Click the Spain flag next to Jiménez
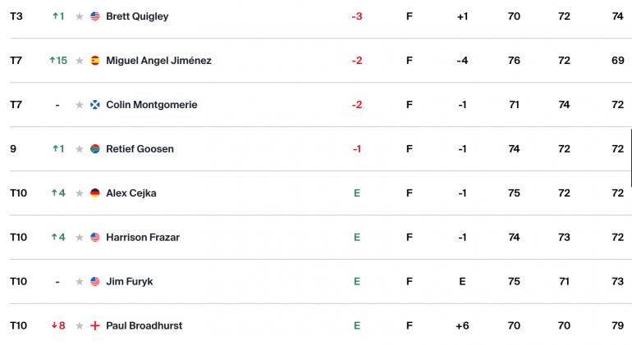The height and width of the screenshot is (345, 632). [x=95, y=61]
